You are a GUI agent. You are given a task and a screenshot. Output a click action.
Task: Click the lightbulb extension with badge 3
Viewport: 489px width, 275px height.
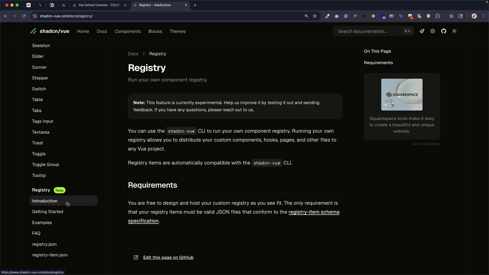[410, 16]
